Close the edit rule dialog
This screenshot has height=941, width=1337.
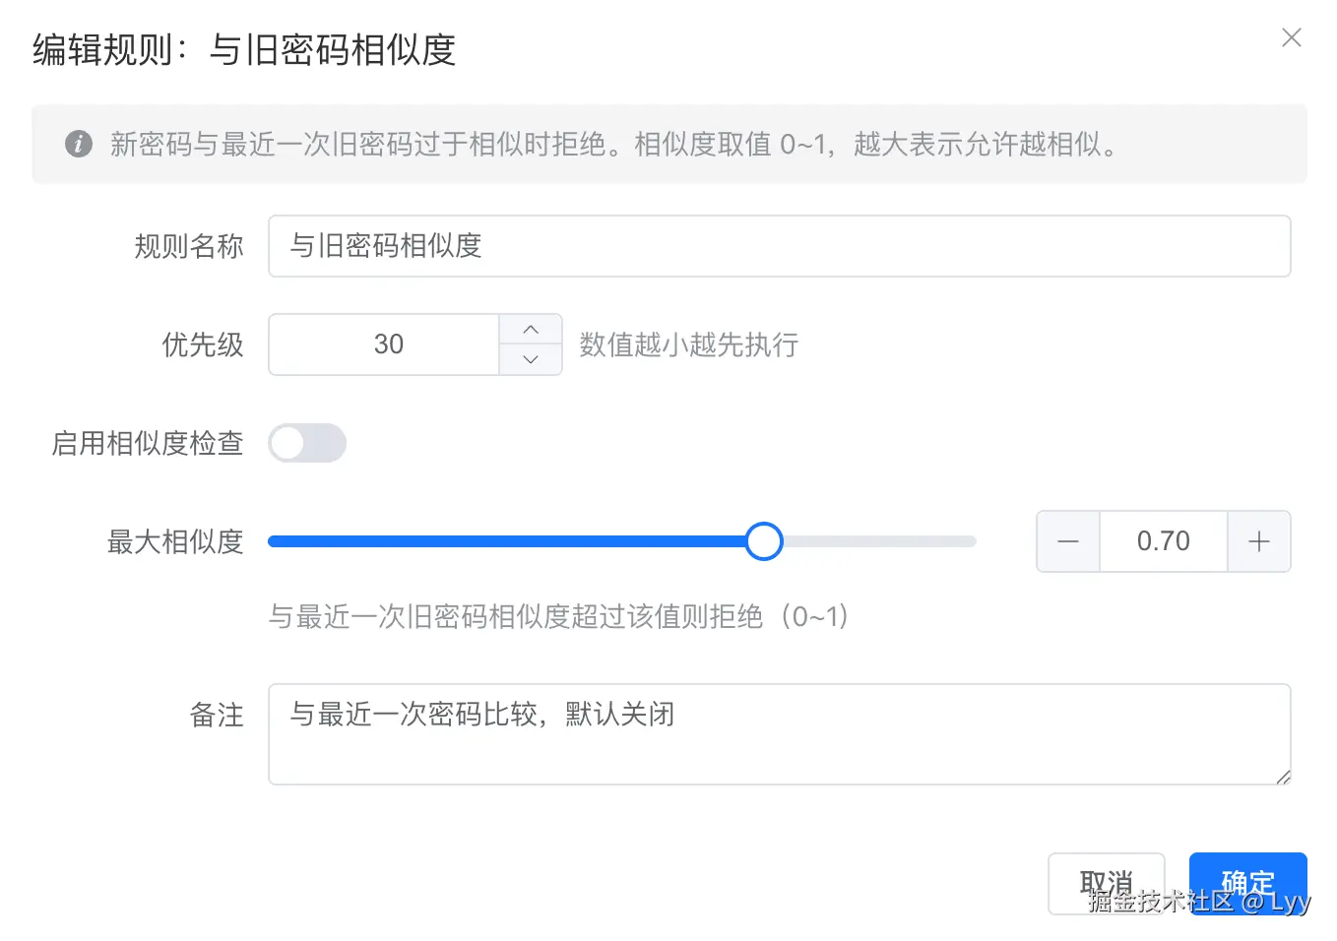[x=1291, y=37]
